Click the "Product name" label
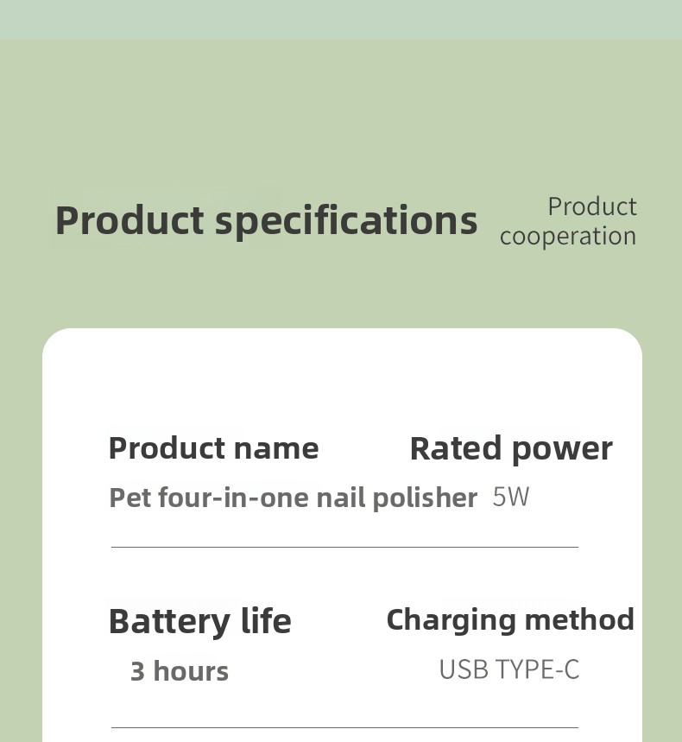682x742 pixels. (213, 448)
